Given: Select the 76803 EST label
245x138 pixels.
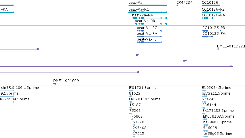Looking at the screenshot, I should (x=137, y=116).
